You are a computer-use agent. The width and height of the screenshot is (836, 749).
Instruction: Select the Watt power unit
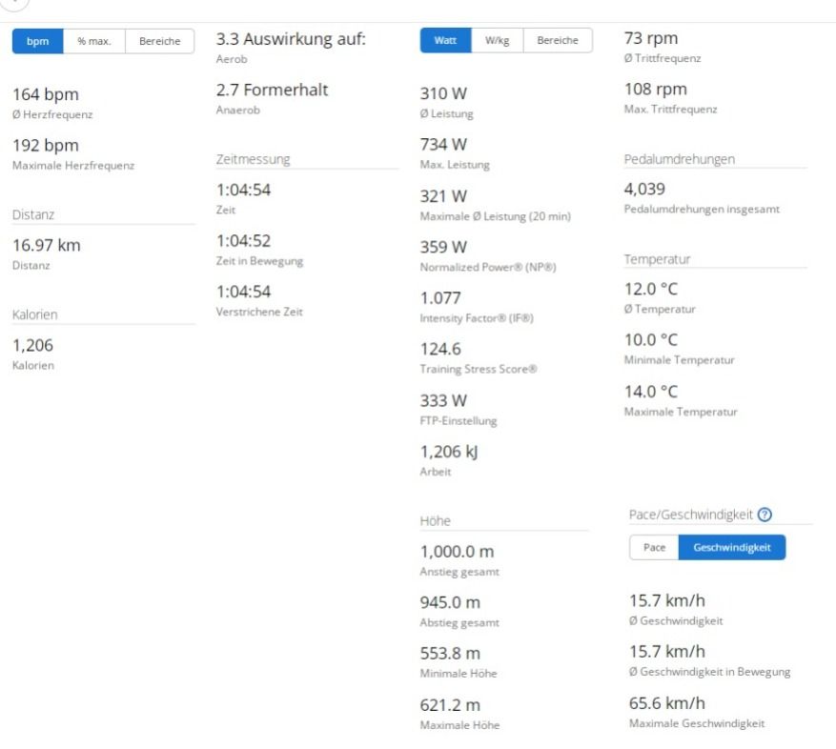pos(445,40)
